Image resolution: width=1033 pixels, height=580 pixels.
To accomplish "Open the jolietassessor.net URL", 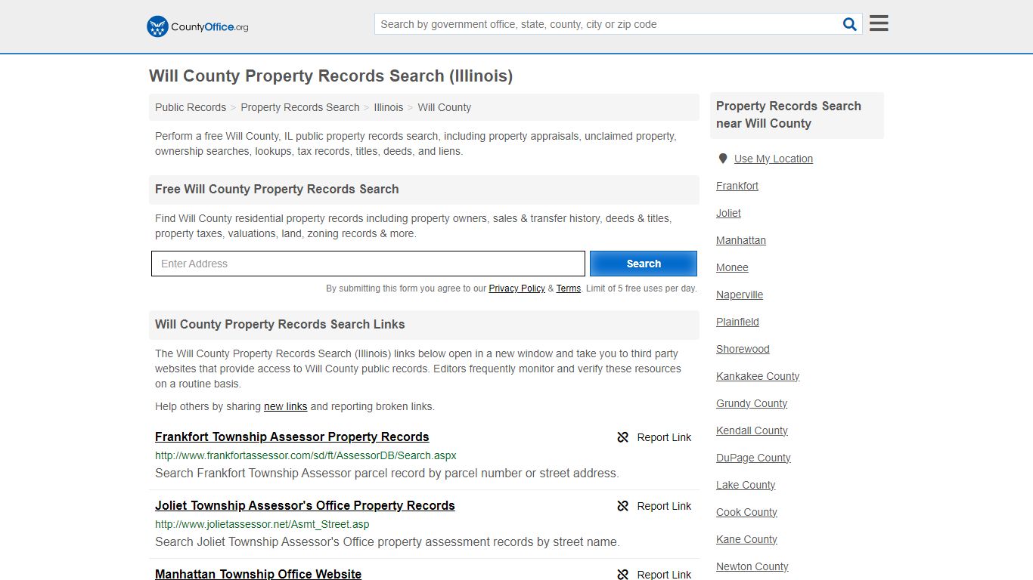I will (x=262, y=524).
